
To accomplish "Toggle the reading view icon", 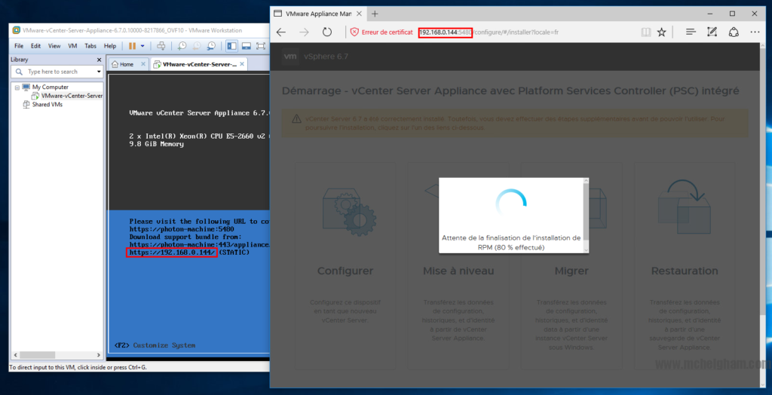I will (x=645, y=32).
